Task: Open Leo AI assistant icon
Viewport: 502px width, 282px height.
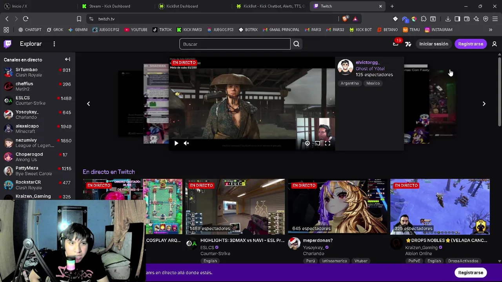Action: click(476, 19)
